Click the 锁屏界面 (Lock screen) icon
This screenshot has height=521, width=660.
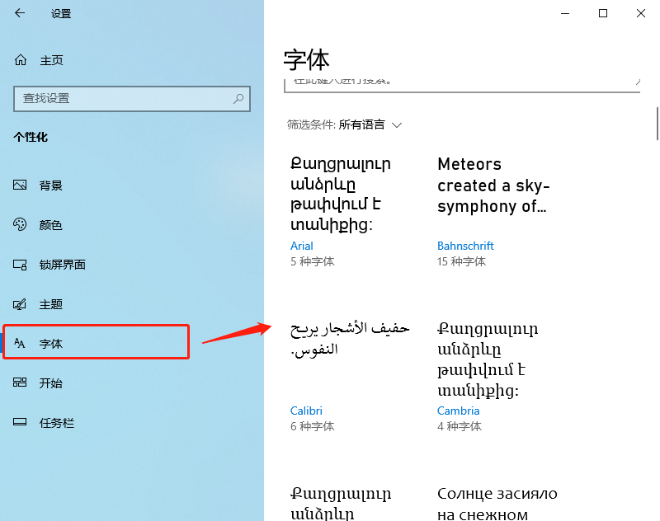(x=20, y=264)
